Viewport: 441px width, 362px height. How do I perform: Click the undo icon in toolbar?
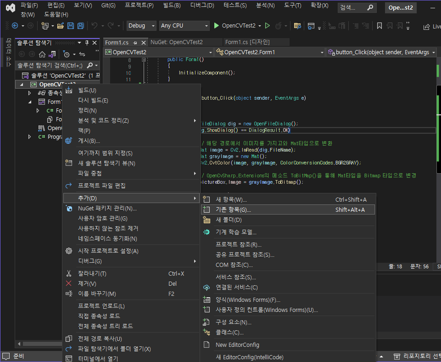tap(95, 26)
